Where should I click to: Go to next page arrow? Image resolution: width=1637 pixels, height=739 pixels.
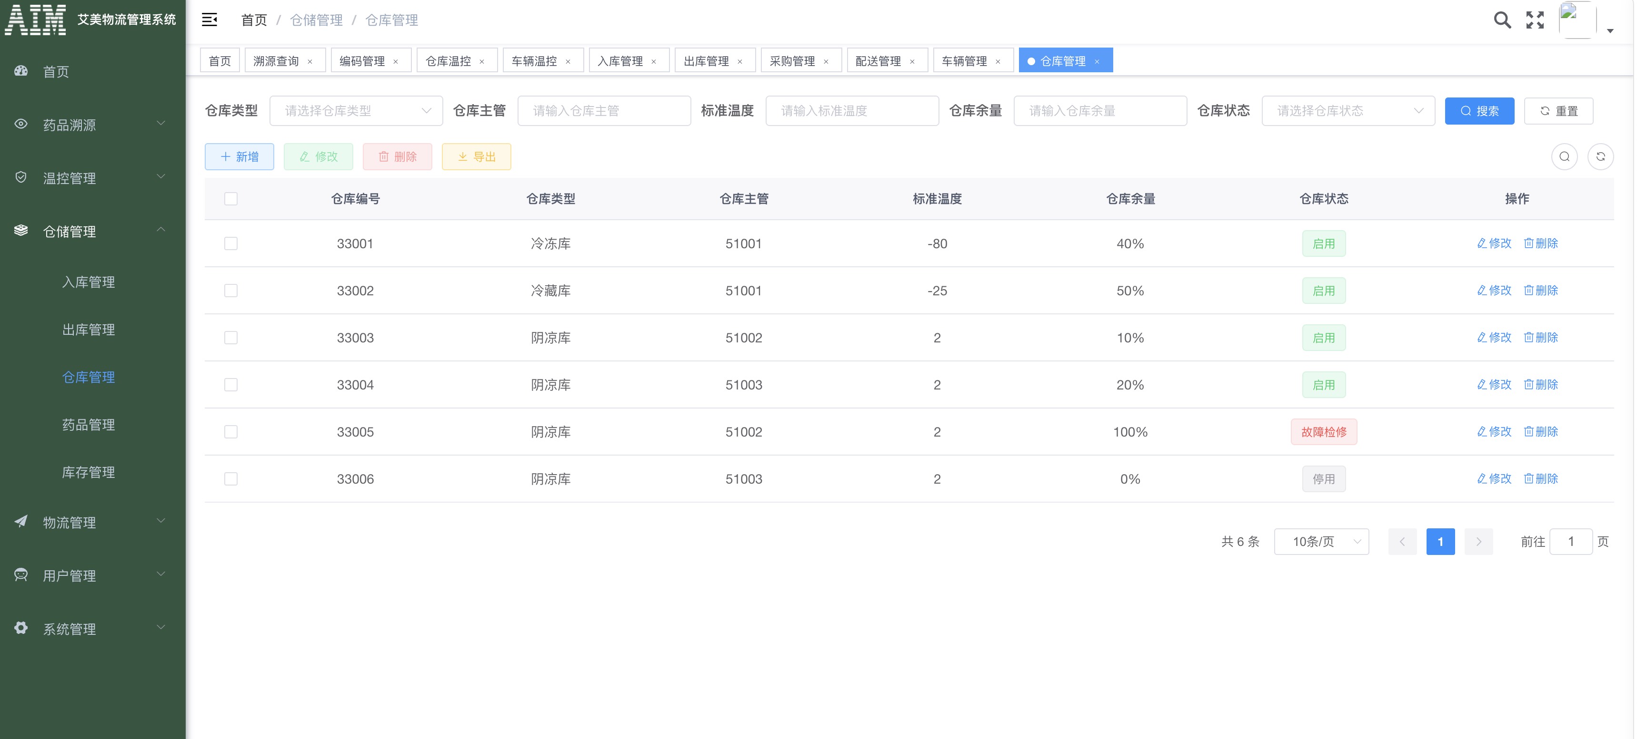(1479, 541)
